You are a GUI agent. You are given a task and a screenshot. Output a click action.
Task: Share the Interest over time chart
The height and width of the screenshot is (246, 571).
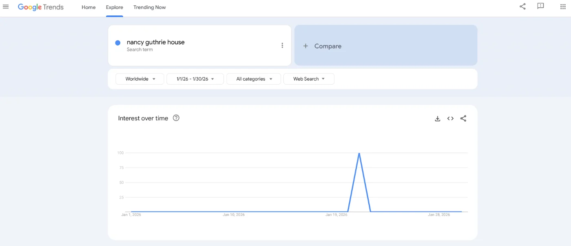[x=463, y=119]
